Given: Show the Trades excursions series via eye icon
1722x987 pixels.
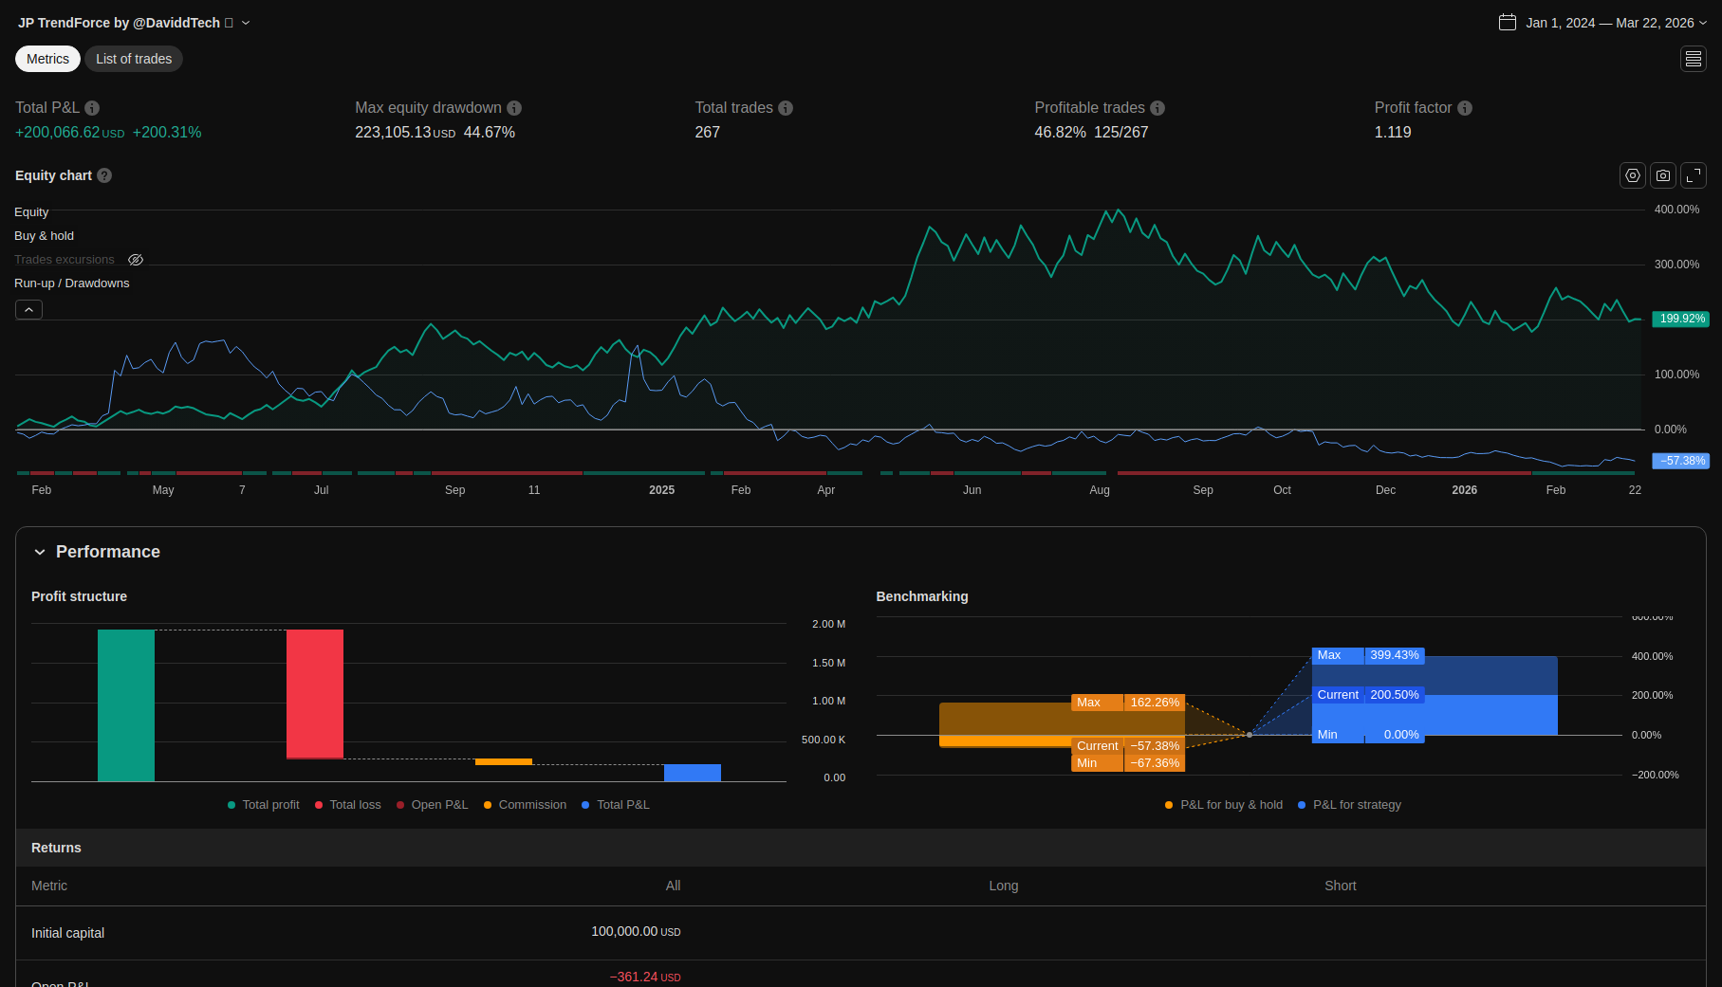Looking at the screenshot, I should coord(136,260).
